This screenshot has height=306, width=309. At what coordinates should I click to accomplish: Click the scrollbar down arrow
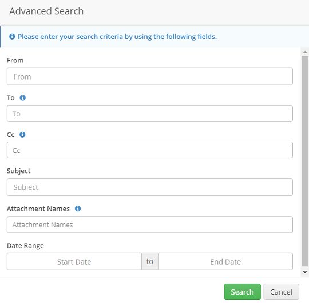[305, 272]
